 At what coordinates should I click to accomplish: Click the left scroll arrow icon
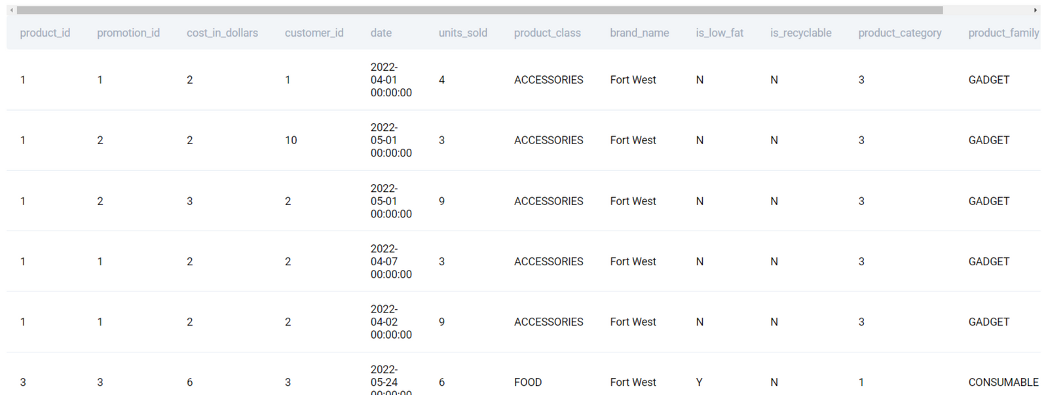(12, 10)
